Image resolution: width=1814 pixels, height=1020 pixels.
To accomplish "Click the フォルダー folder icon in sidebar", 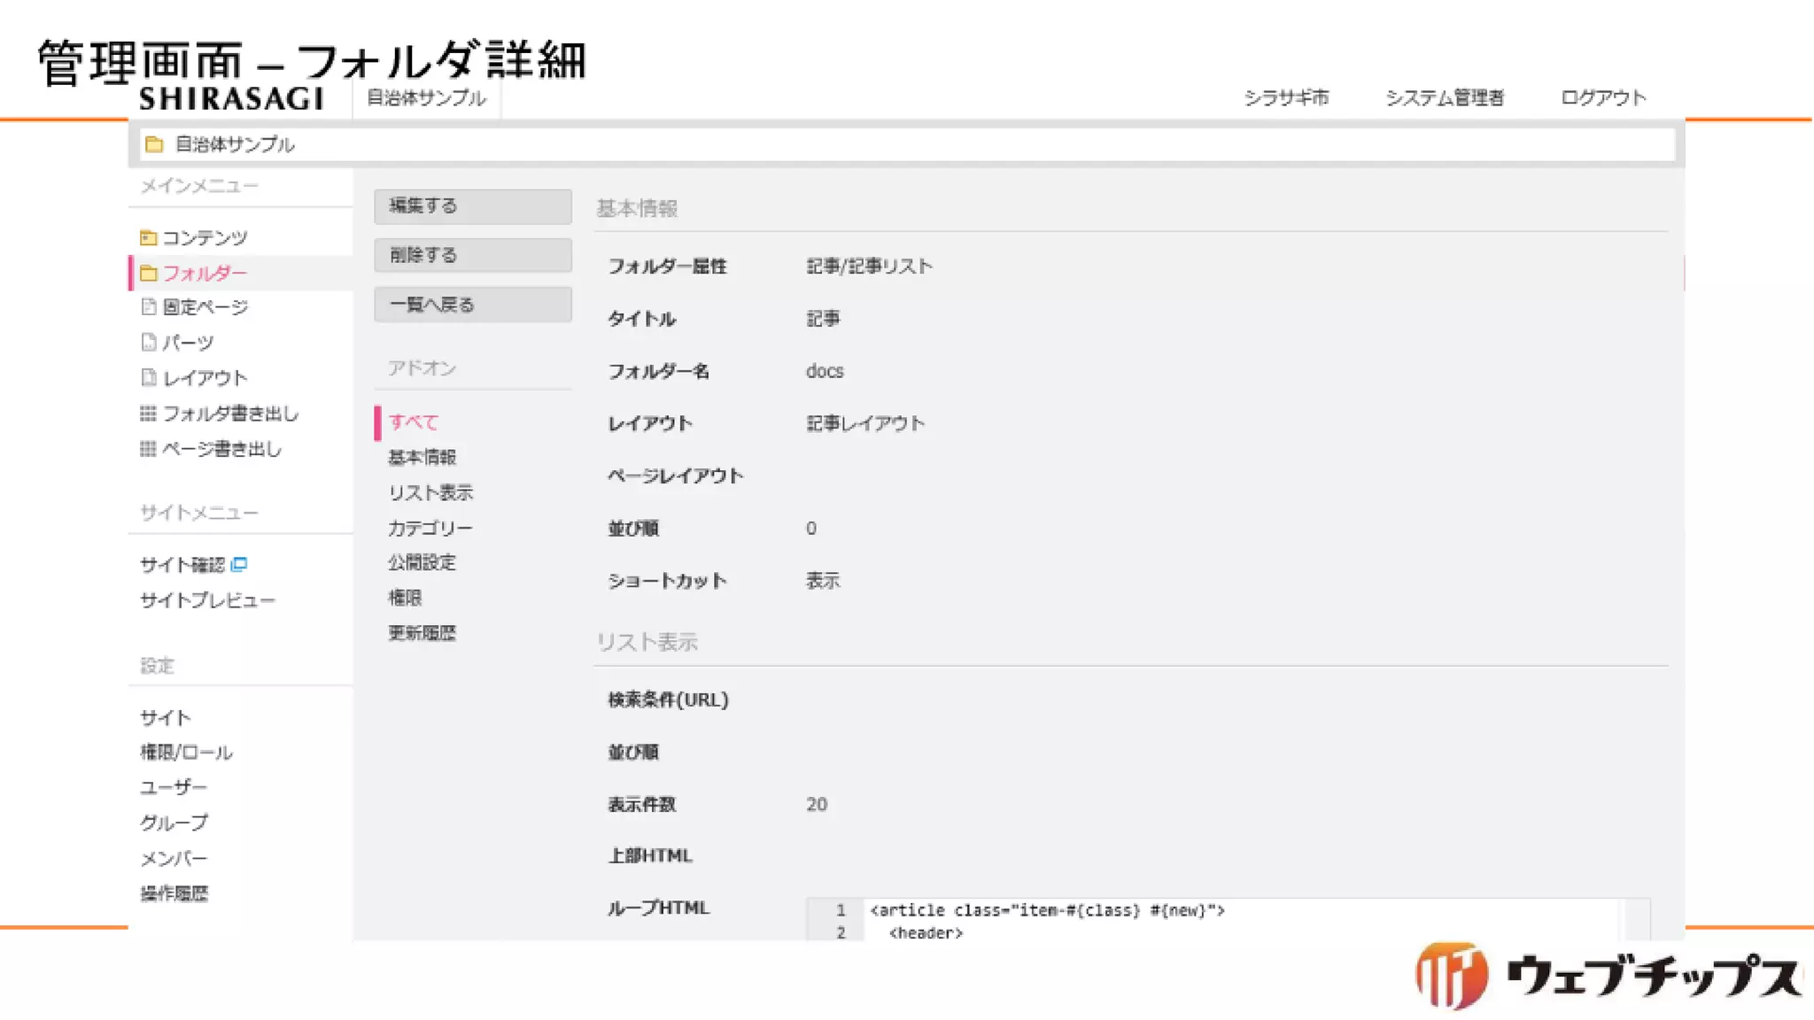I will tap(148, 273).
